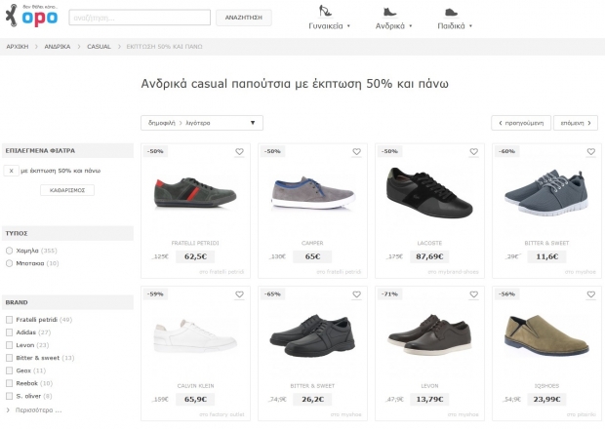Open the δημοφιλή sort order dropdown
The width and height of the screenshot is (605, 429).
tap(202, 123)
